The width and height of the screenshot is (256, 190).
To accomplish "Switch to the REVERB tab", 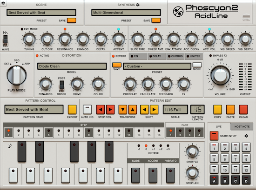I will click(x=119, y=56).
